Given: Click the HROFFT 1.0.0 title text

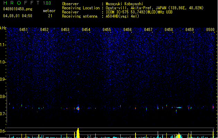Looking at the screenshot, I should 27,3.
